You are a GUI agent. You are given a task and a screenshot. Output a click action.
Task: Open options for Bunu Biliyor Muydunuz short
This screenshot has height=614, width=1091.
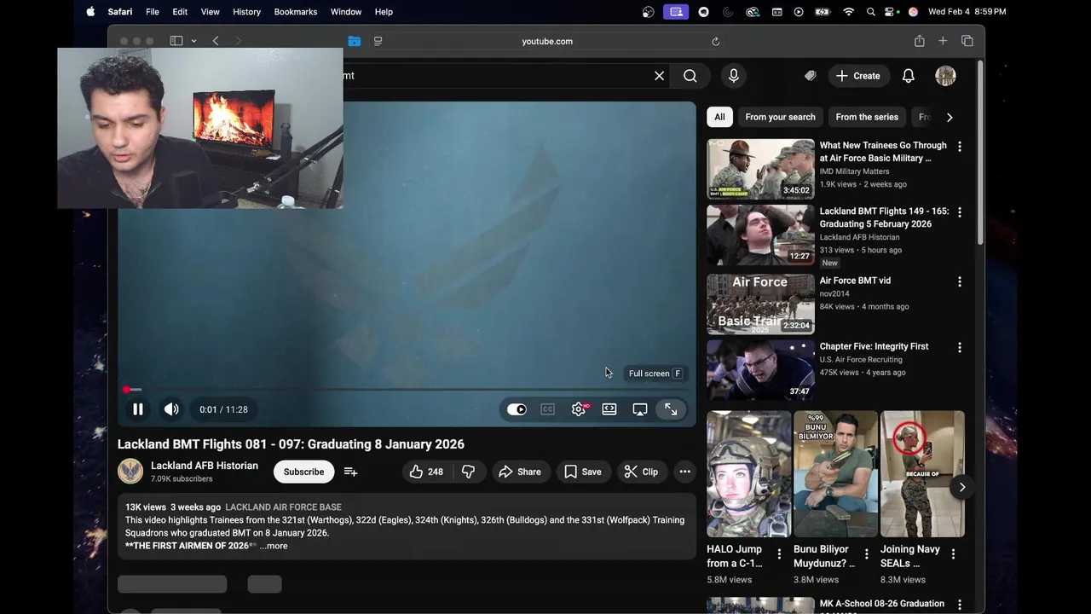pyautogui.click(x=866, y=554)
